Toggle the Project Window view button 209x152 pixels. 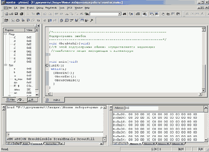point(151,14)
